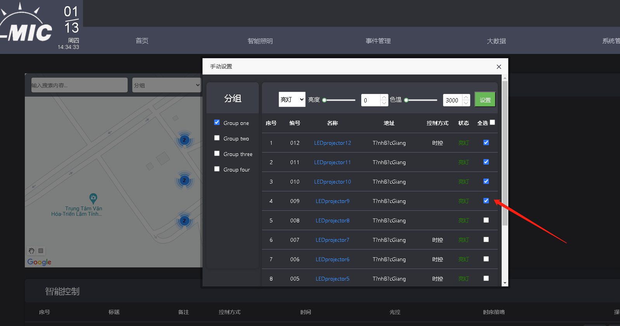Check the 全选 select-all checkbox

(492, 122)
